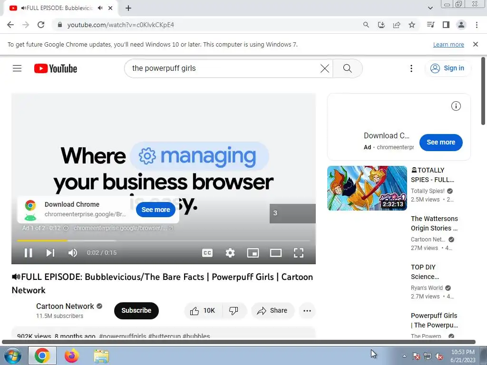Open the network tray icon
This screenshot has width=487, height=365.
(x=428, y=356)
